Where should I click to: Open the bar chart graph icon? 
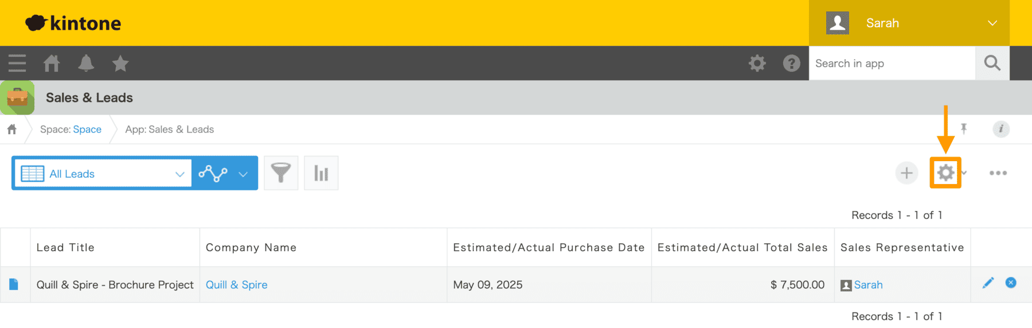(x=321, y=173)
